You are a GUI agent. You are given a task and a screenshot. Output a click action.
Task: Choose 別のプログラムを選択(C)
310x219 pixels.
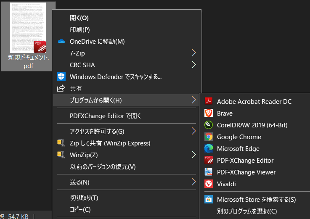tap(247, 211)
